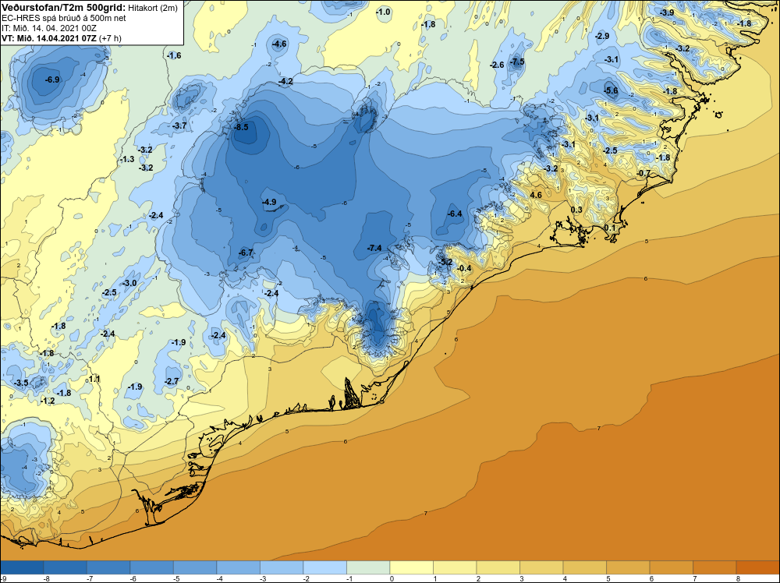780x583 pixels.
Task: Click the 'EC-HRES spá brúuð á 500m net' line
Action: [x=64, y=18]
